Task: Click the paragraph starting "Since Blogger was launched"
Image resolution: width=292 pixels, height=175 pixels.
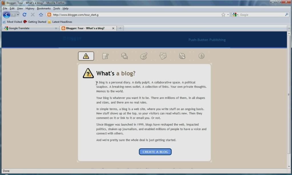Action: click(x=151, y=129)
